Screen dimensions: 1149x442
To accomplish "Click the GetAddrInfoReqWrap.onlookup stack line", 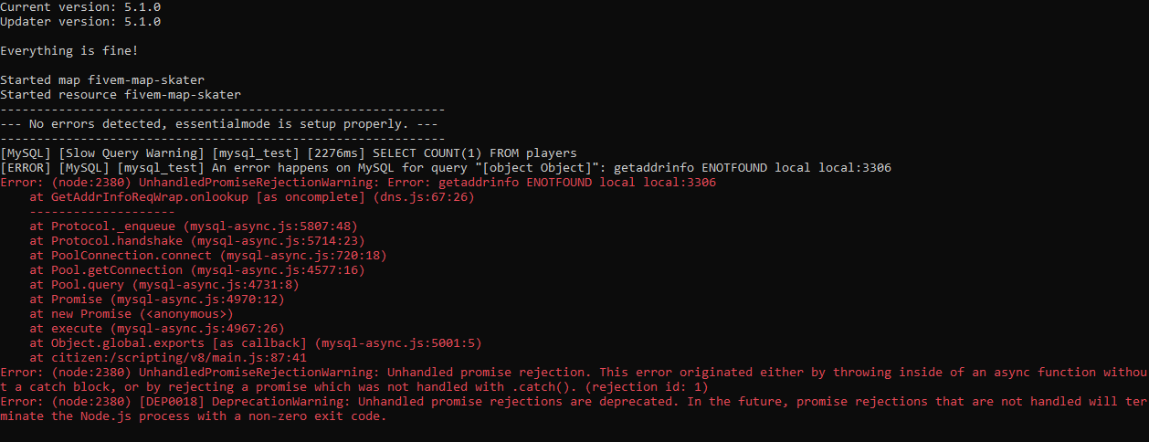I will pyautogui.click(x=252, y=197).
